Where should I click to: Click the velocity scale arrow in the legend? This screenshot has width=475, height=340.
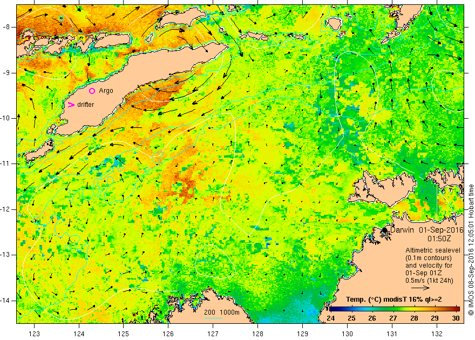420,288
